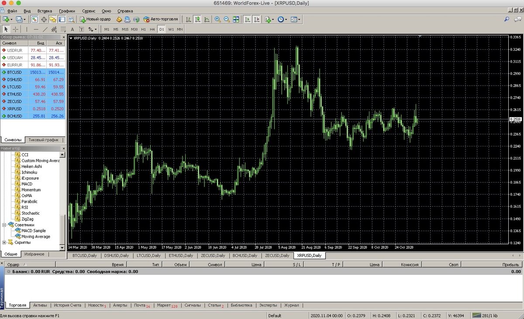Select the XRPUSD row in Market Watch
524x319 pixels.
coord(33,108)
